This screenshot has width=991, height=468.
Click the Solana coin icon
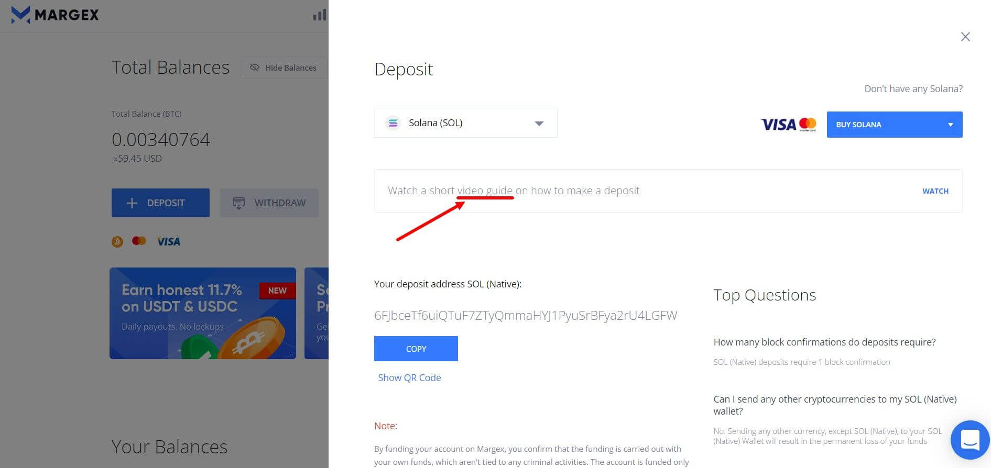coord(393,123)
